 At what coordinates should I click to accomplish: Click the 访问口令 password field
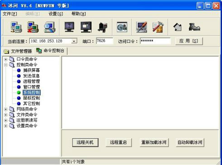coord(155,41)
